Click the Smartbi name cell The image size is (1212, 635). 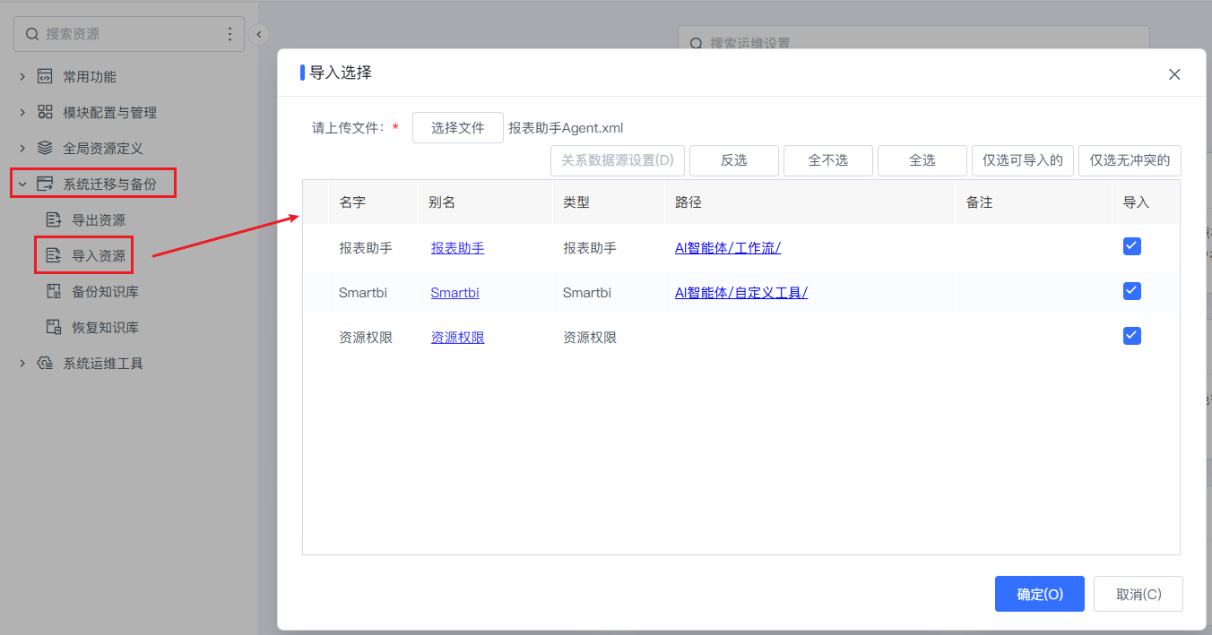pos(363,292)
